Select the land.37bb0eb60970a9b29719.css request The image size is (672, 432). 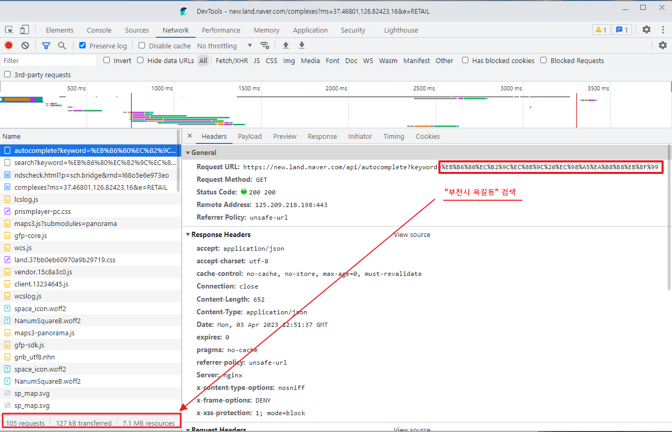point(90,260)
